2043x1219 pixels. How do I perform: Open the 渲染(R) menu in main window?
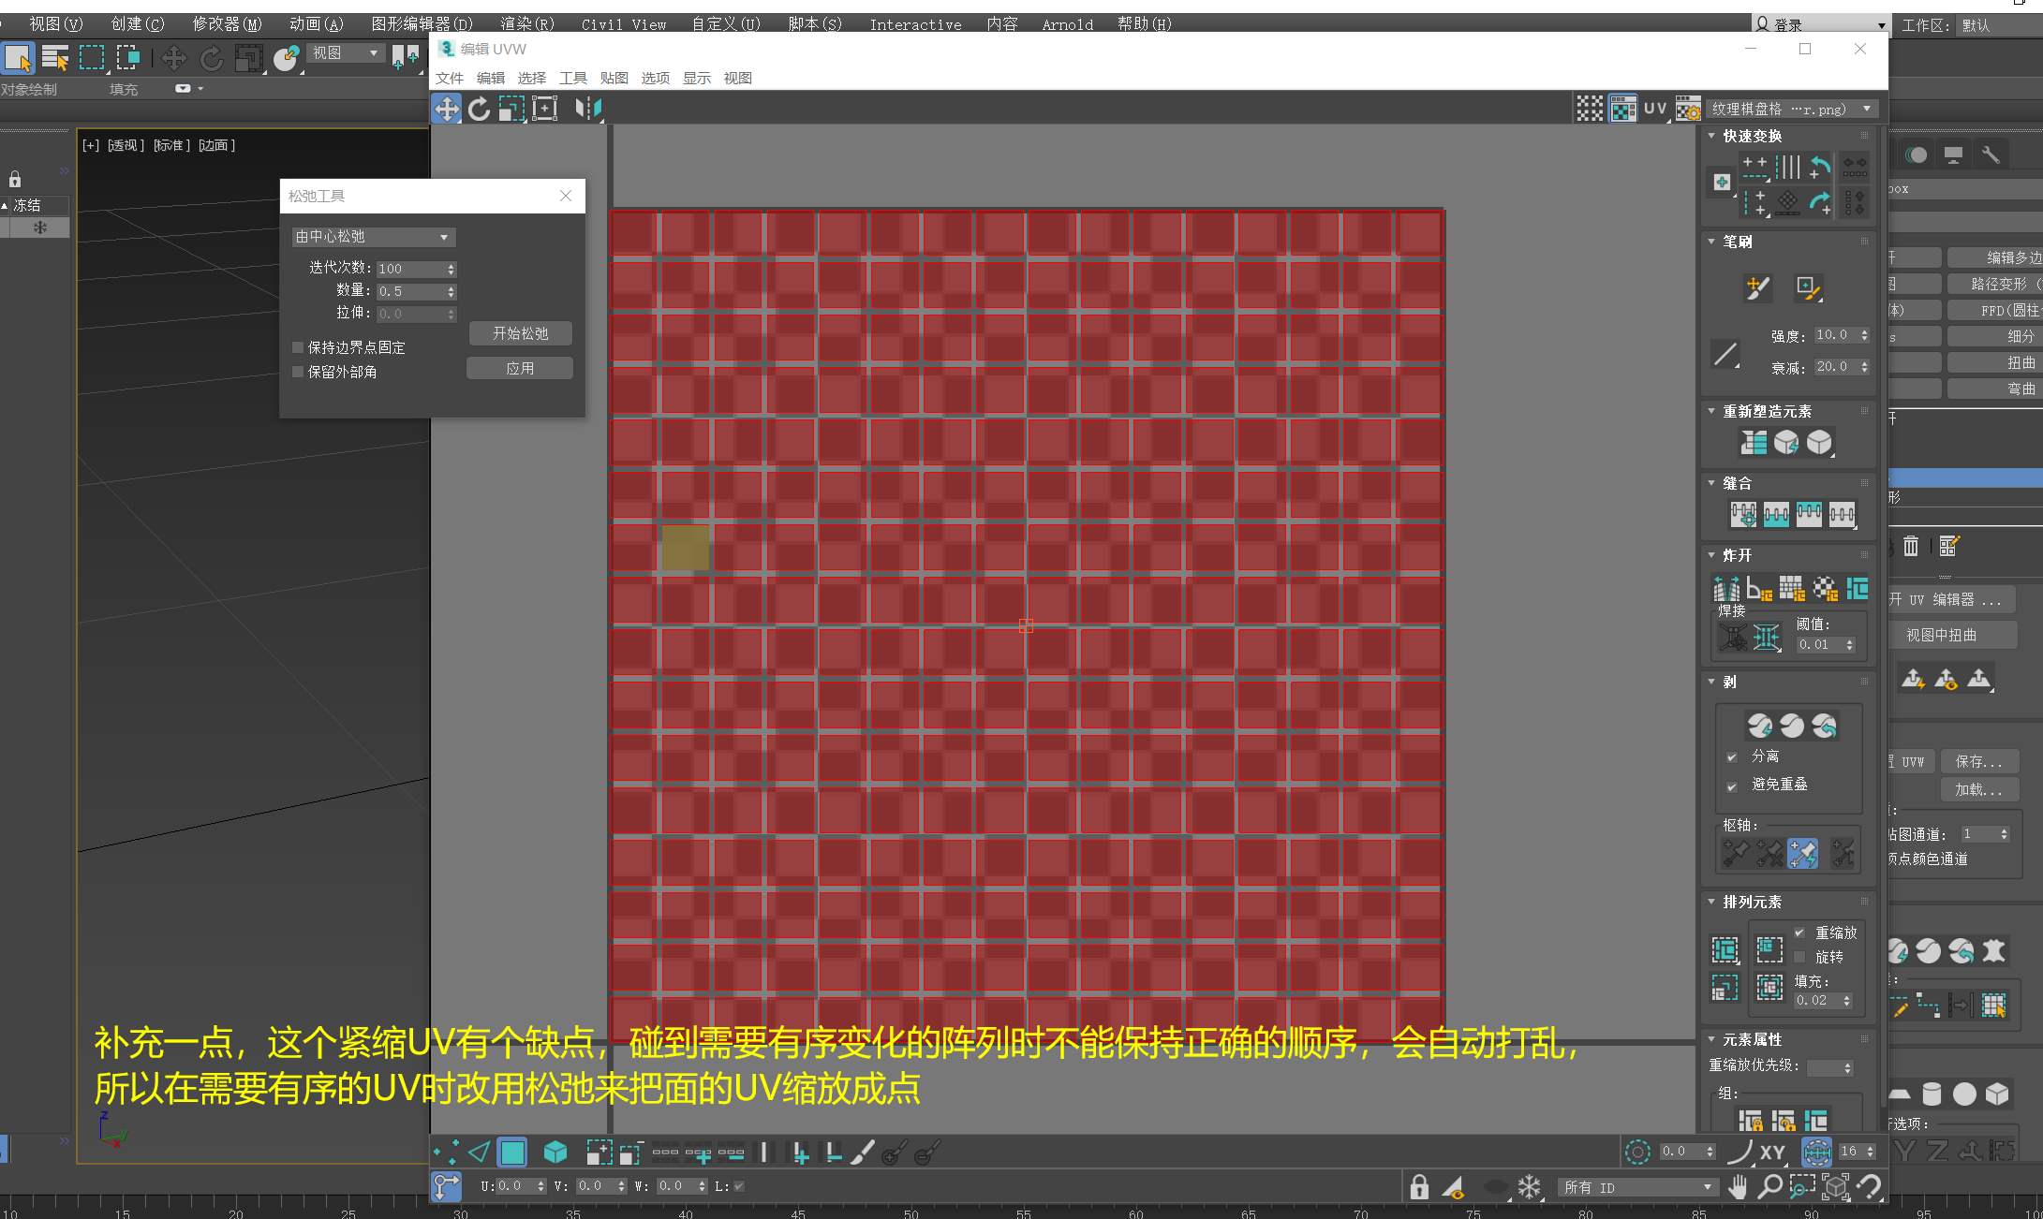pyautogui.click(x=527, y=24)
